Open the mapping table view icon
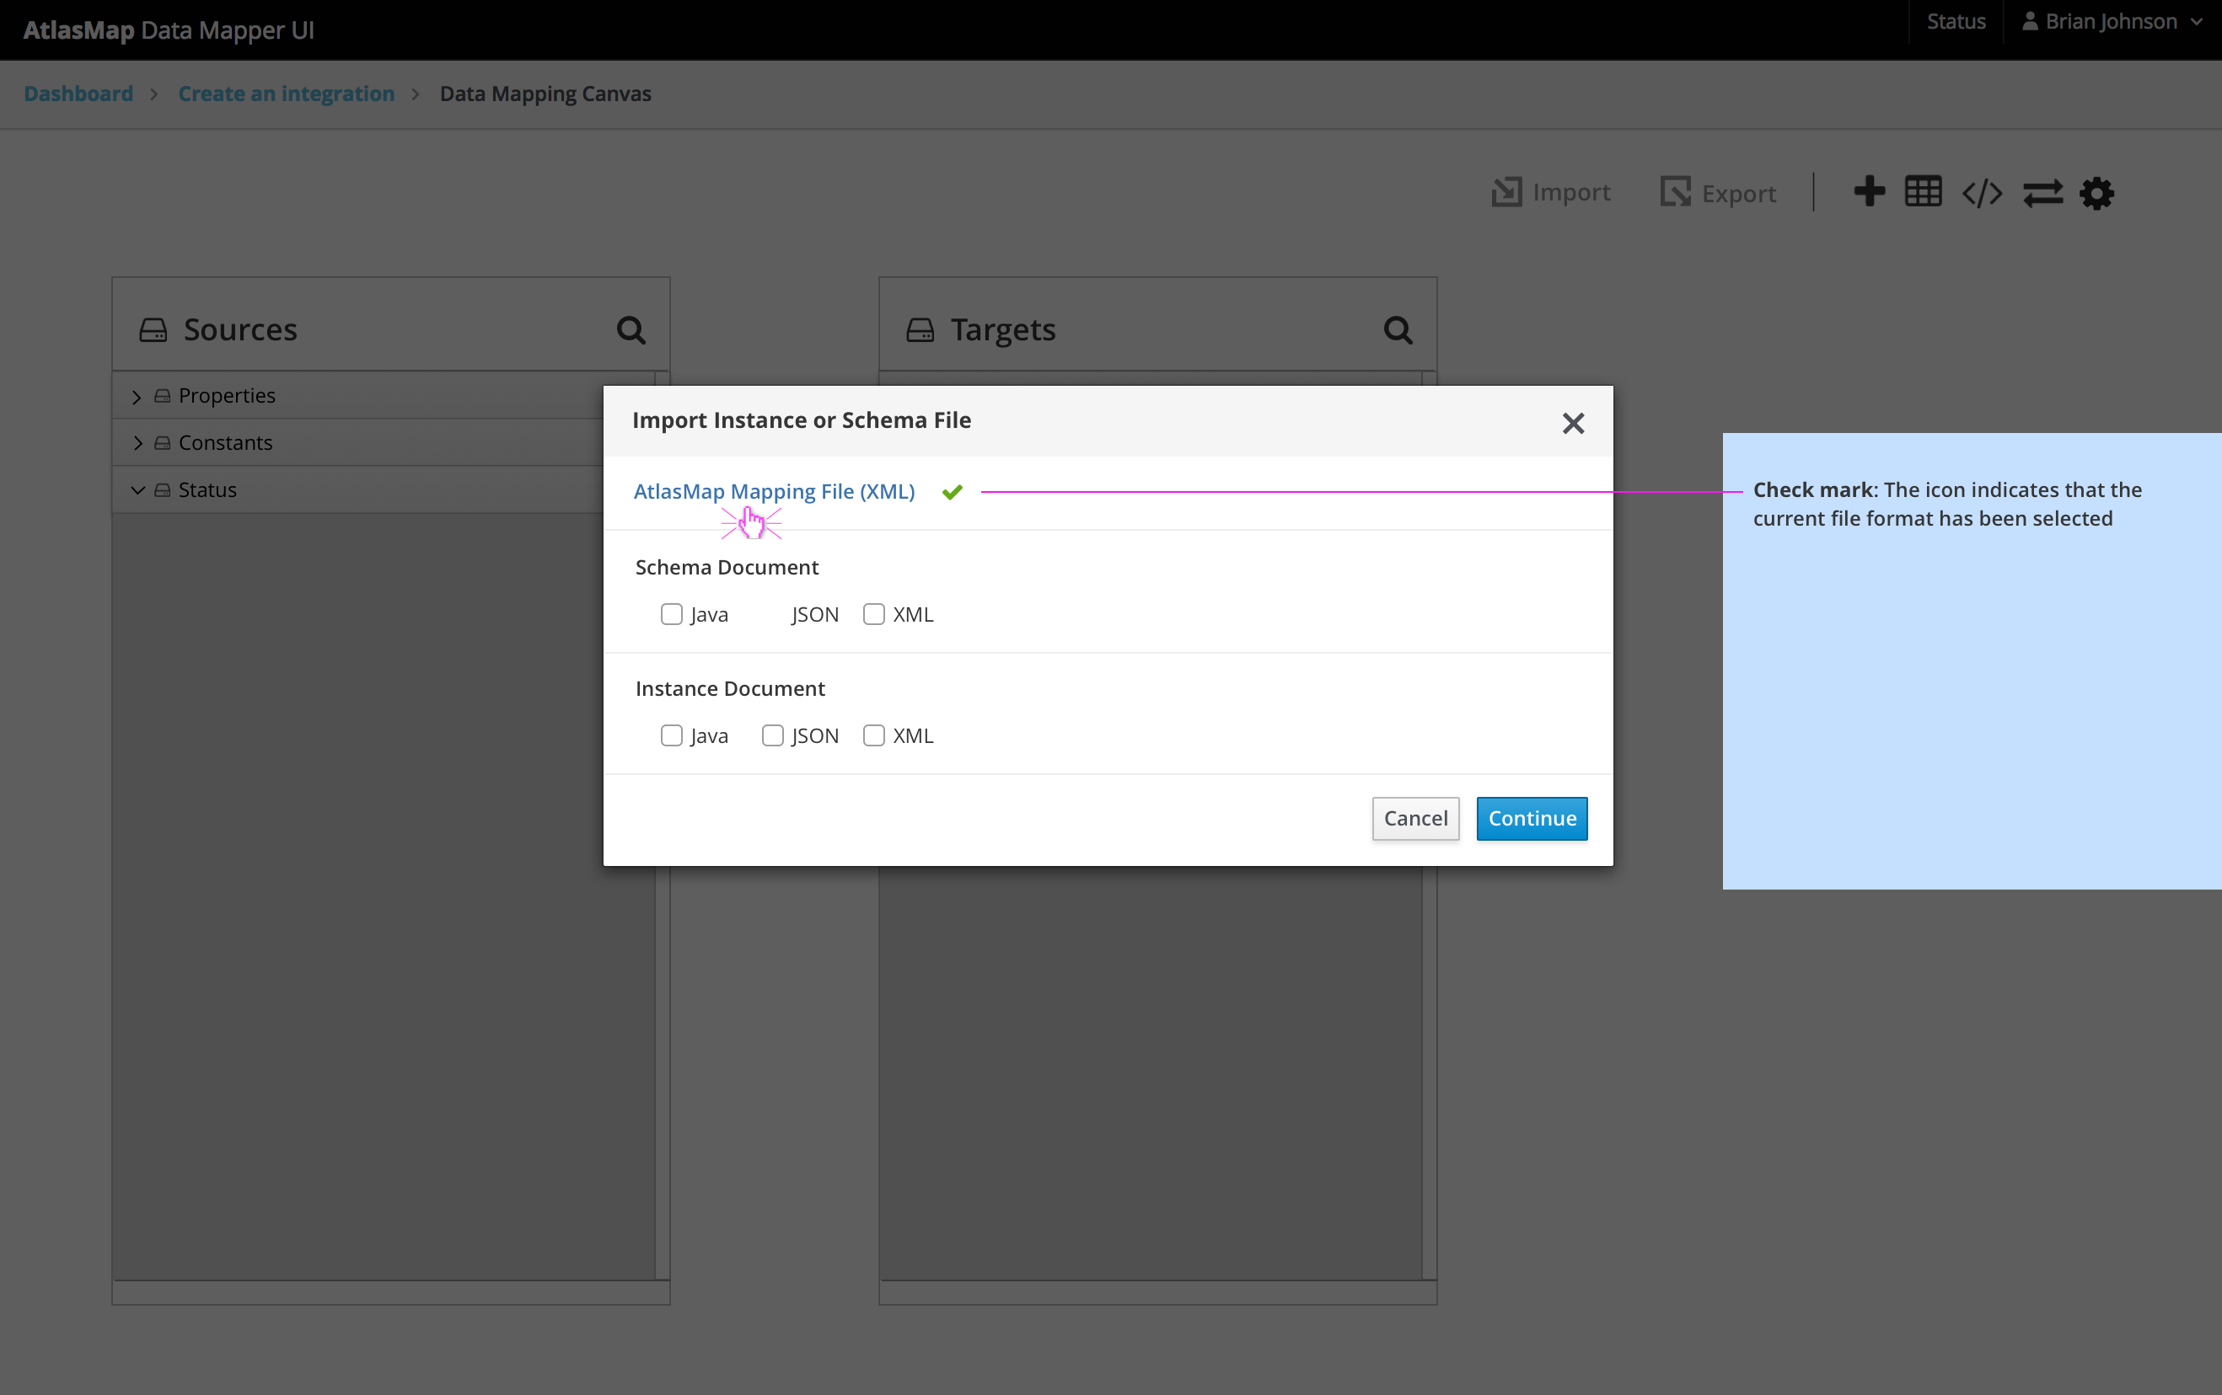 1923,192
